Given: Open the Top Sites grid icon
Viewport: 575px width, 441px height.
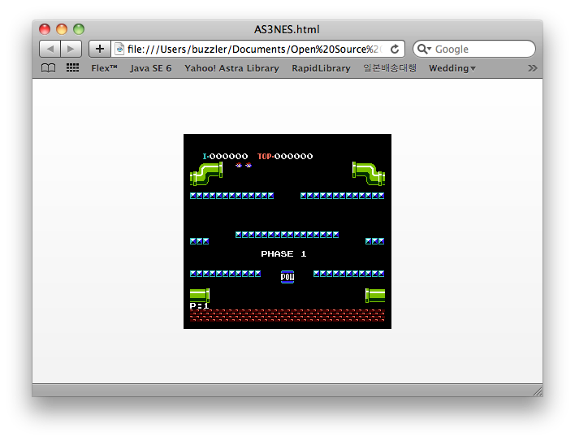Looking at the screenshot, I should [72, 68].
